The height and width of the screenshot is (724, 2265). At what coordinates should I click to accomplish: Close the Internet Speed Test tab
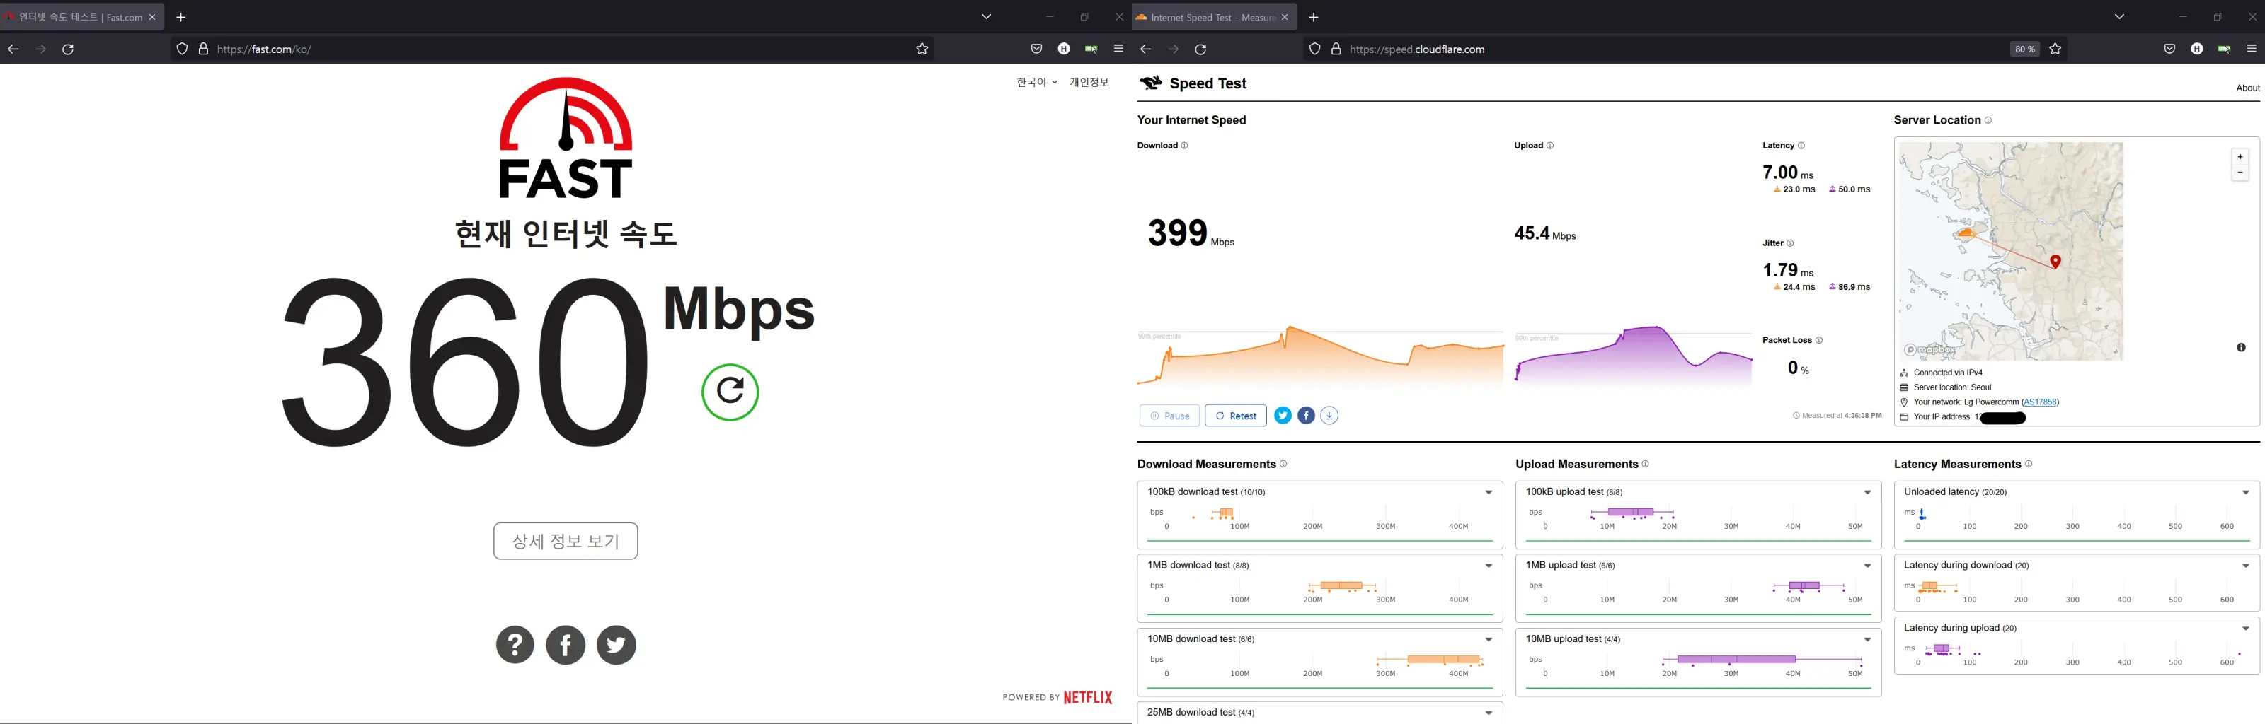(x=1285, y=17)
